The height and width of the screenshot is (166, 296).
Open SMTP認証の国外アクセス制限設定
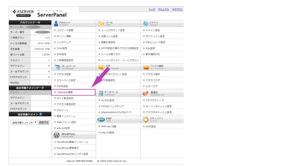[120, 48]
